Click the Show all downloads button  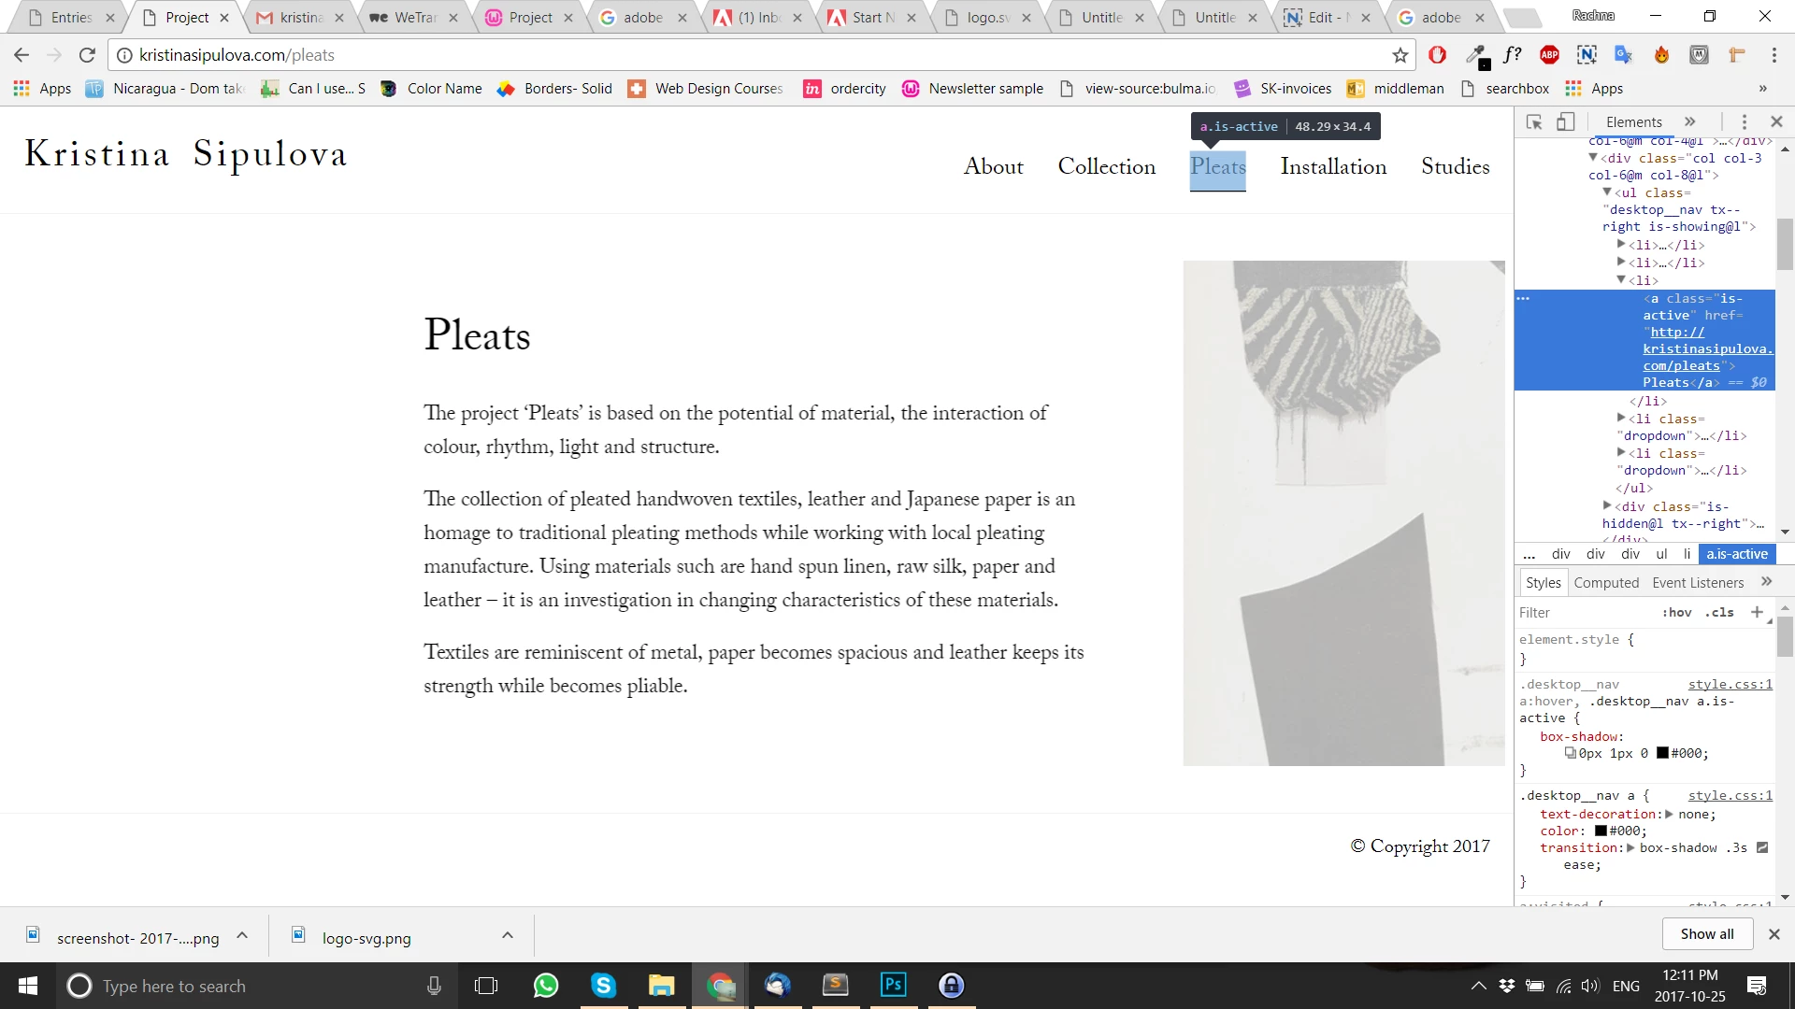tap(1706, 933)
